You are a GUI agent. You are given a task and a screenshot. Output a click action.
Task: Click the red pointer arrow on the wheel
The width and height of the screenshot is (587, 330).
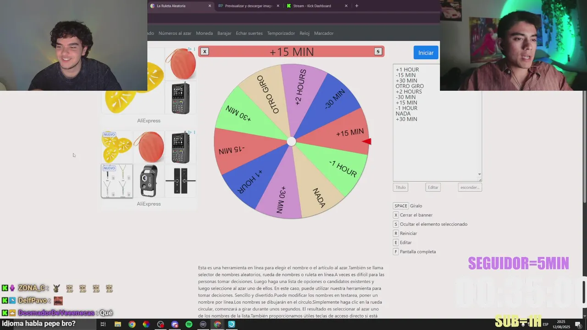(366, 142)
